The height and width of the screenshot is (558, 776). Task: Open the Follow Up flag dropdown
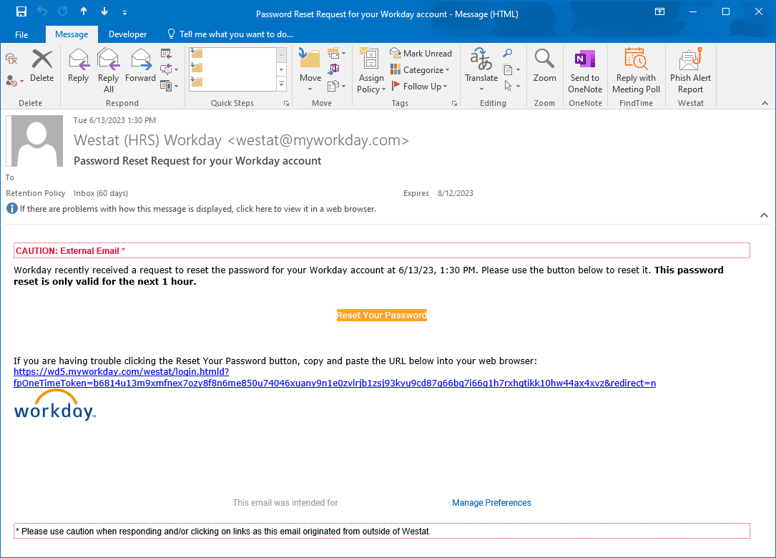pos(419,86)
